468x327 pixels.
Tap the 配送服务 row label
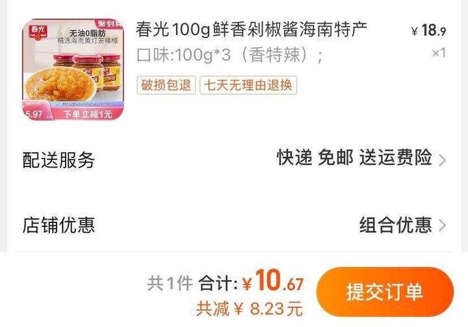pos(58,160)
